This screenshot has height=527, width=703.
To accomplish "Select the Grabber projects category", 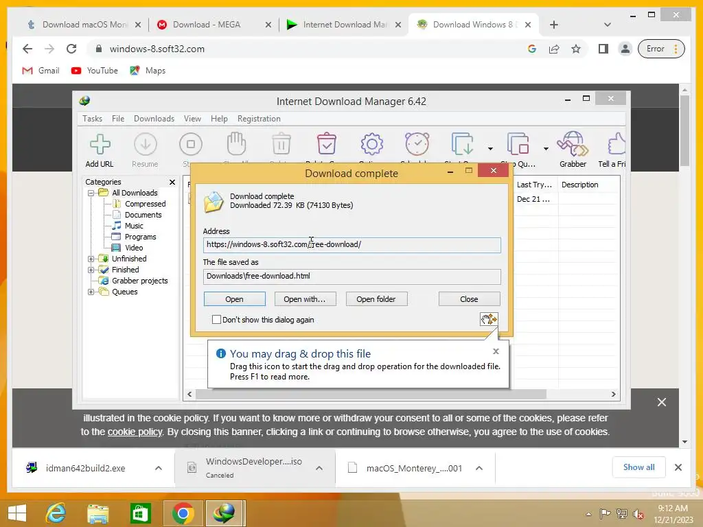I will 139,281.
